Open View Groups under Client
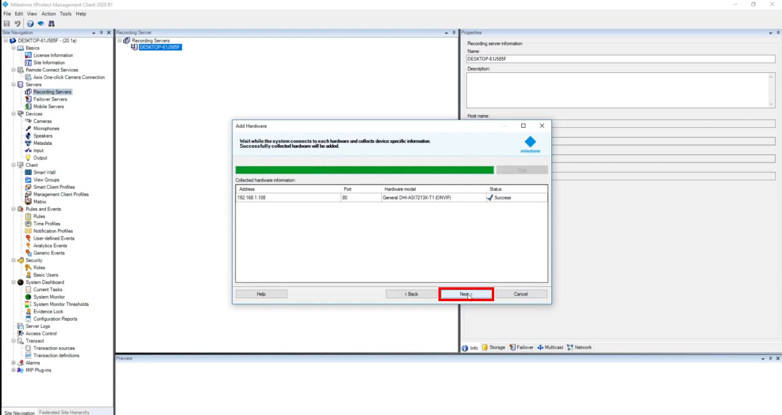Screen dimensions: 782x415 click(46, 180)
